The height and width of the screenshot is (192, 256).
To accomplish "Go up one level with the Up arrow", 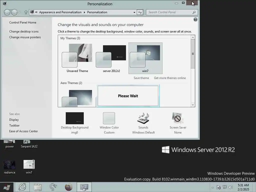I will click(x=26, y=12).
